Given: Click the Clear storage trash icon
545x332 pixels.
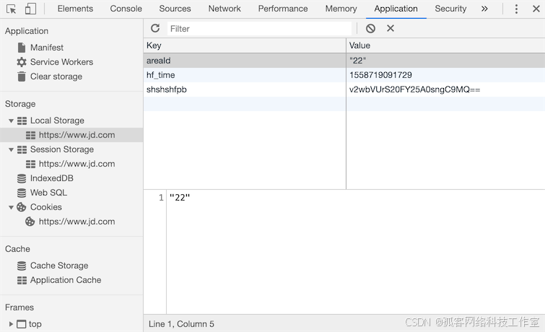Looking at the screenshot, I should point(22,76).
